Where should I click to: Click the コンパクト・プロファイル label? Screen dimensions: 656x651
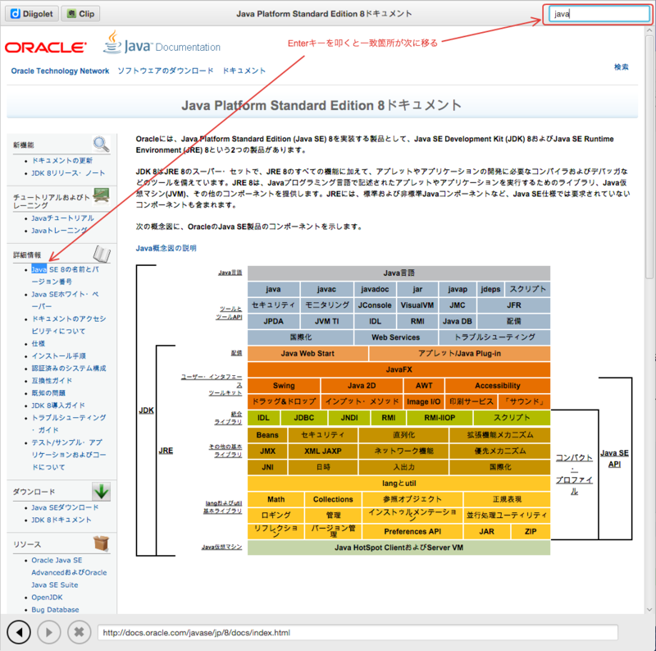point(574,474)
